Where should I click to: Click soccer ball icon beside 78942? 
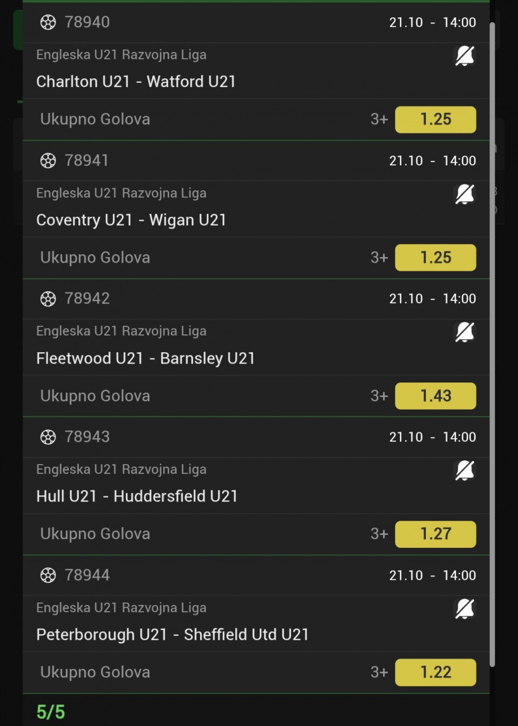(48, 299)
